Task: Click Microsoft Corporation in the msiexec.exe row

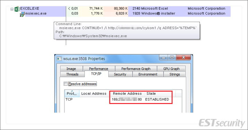Action: tap(206, 13)
